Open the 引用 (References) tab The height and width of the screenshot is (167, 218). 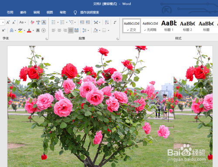(x=10, y=13)
